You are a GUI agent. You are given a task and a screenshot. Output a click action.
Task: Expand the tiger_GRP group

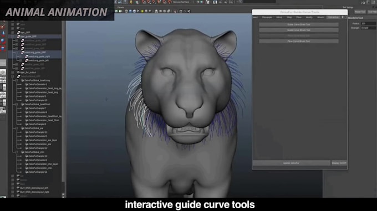[x=13, y=33]
